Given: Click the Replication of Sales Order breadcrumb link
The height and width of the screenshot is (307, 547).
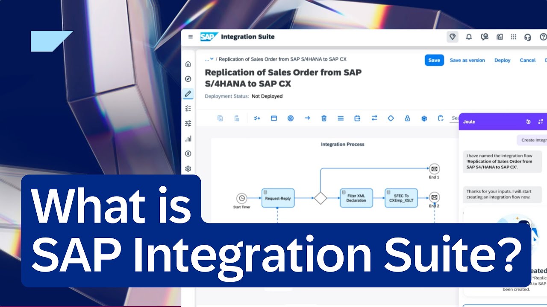Looking at the screenshot, I should pyautogui.click(x=282, y=59).
